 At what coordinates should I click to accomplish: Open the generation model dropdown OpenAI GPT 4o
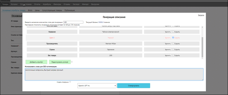point(97,86)
